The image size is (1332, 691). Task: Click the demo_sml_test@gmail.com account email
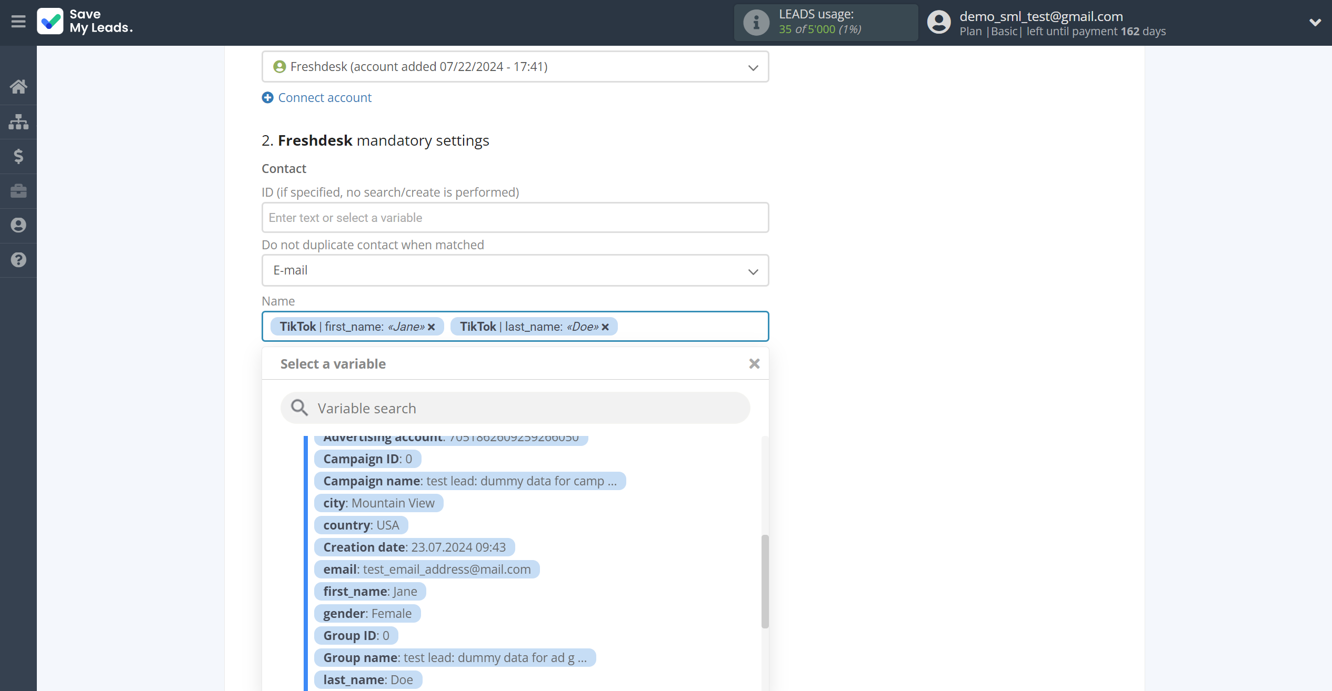(1041, 16)
